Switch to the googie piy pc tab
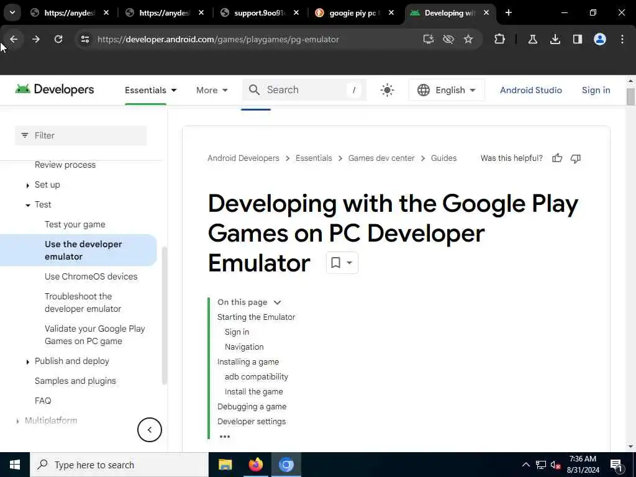 pos(355,13)
